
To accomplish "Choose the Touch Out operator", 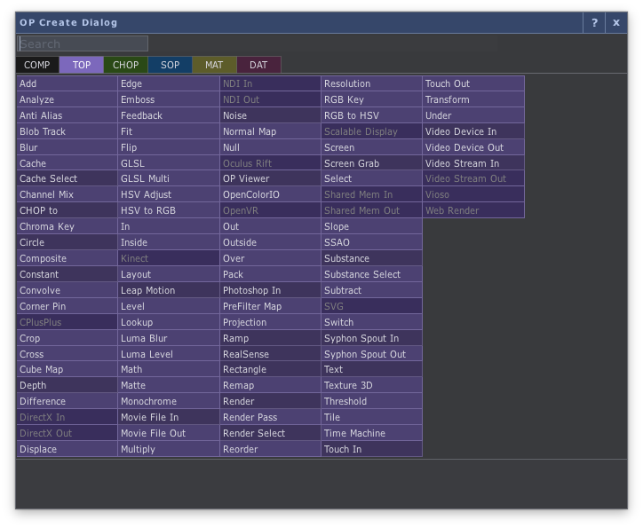I will coord(473,83).
